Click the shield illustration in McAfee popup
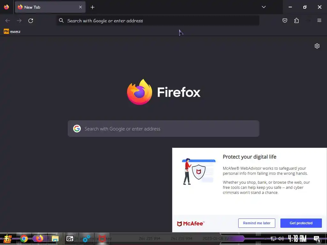 pos(199,172)
